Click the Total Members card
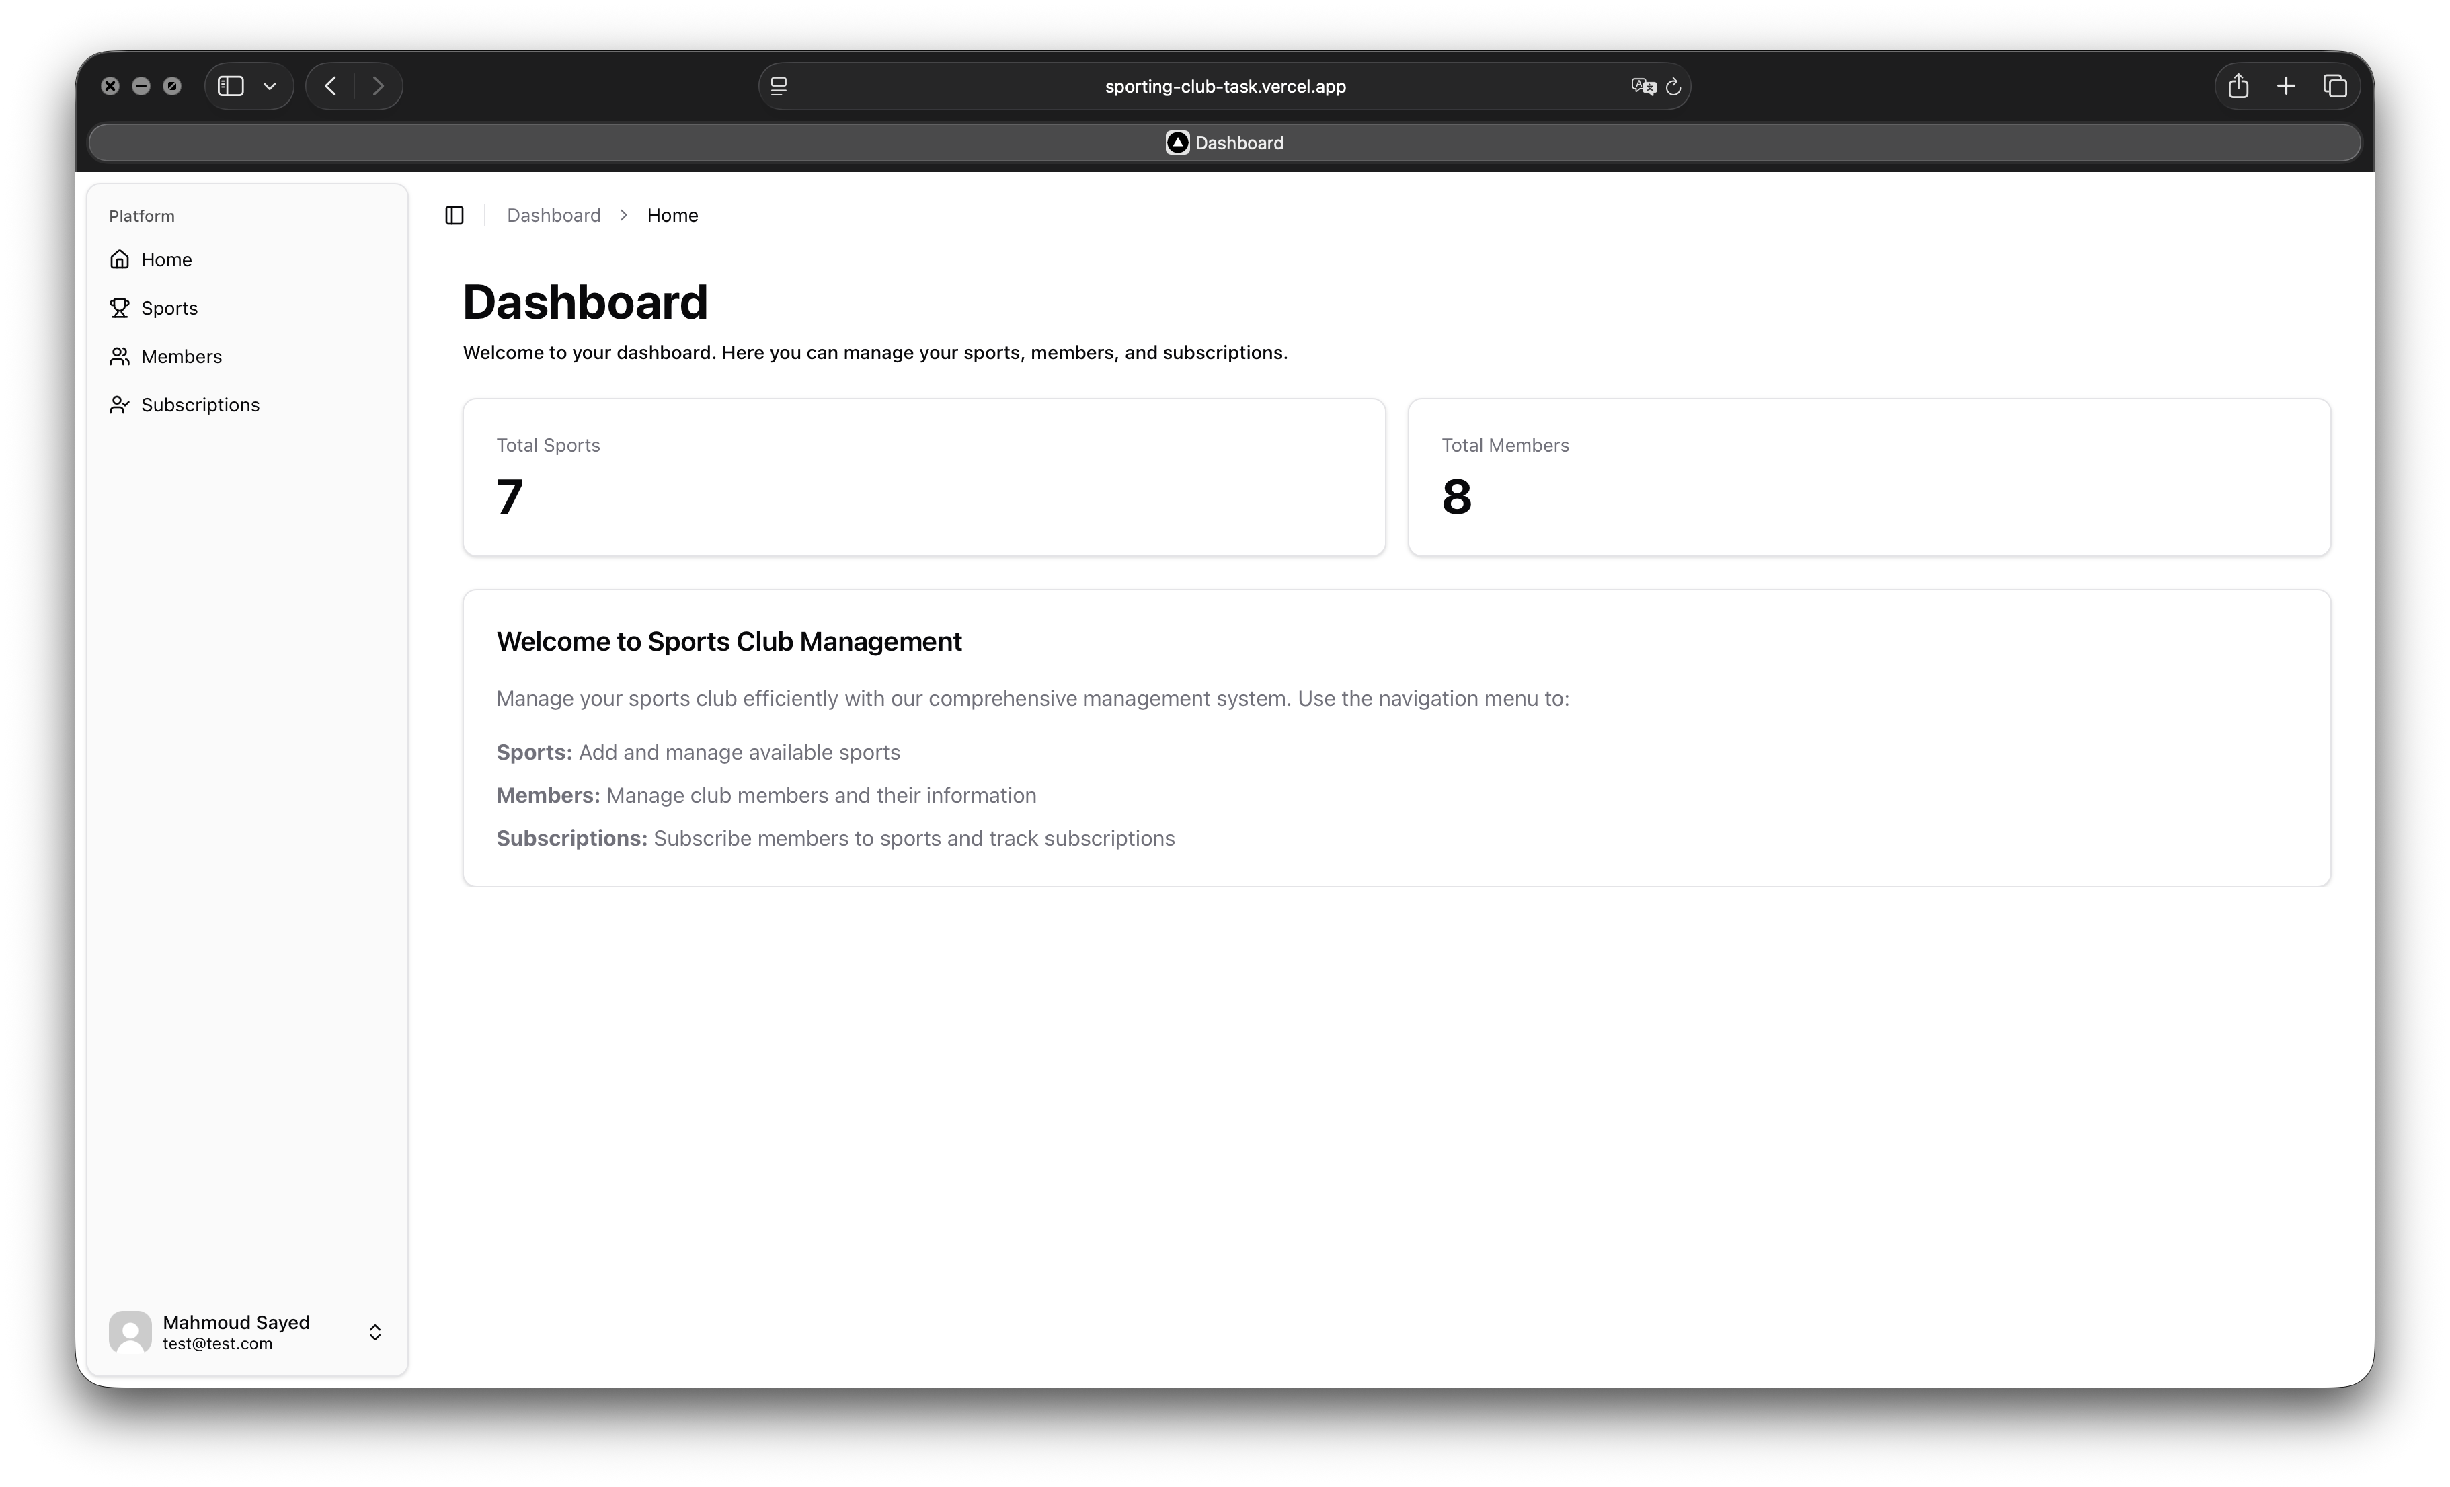The image size is (2450, 1487). click(1868, 477)
